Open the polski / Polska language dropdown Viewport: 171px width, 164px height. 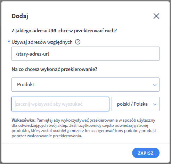click(136, 104)
